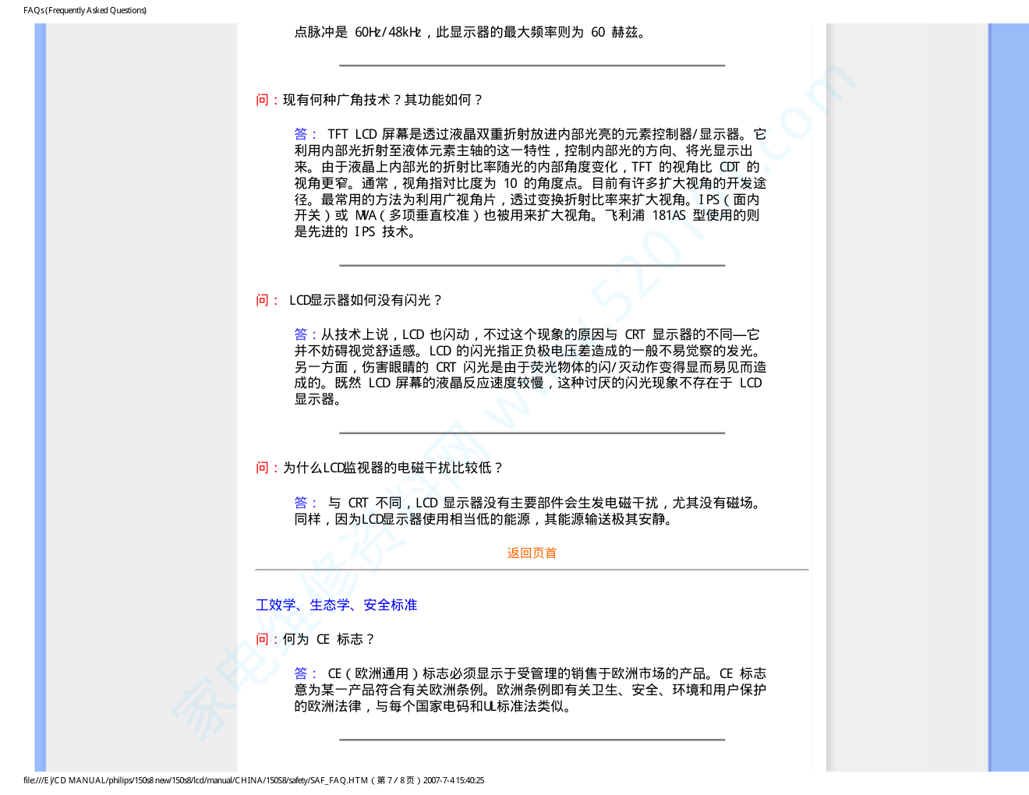
Task: Click the answer paragraph starting with TFT LCD 屏幕
Action: coord(530,183)
